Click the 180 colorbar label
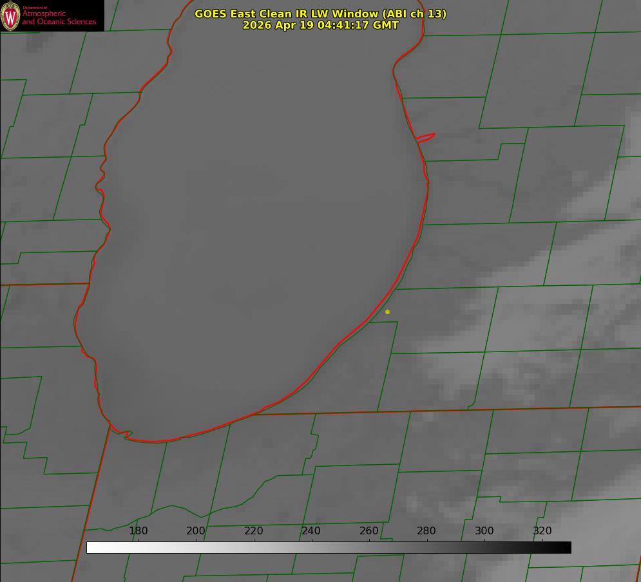 click(138, 530)
